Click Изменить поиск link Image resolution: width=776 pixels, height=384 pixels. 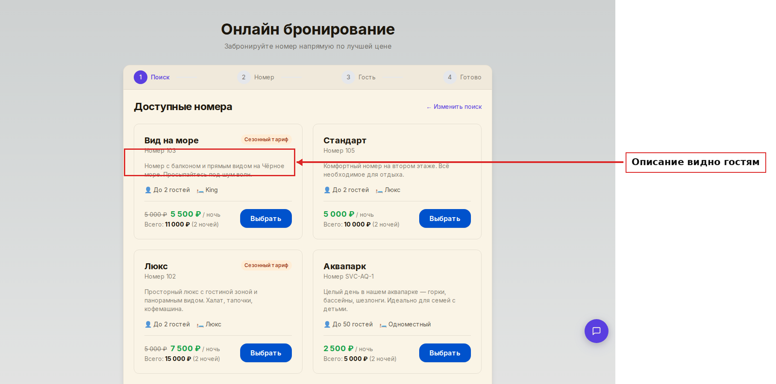coord(454,107)
